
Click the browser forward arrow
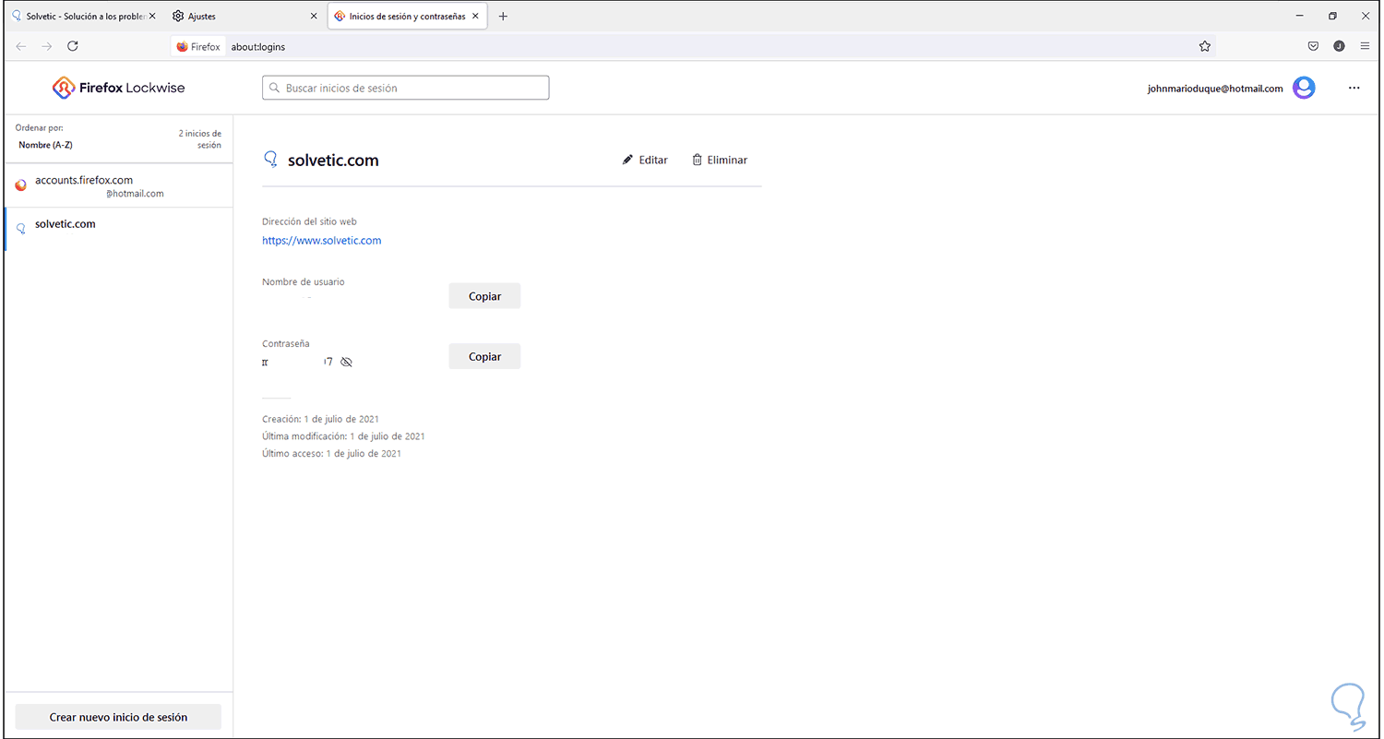(x=47, y=46)
